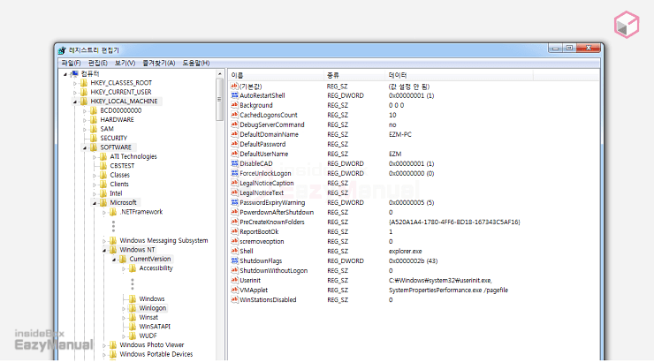This screenshot has height=362, width=654.
Task: Click the Accessibility folder icon
Action: tap(133, 268)
